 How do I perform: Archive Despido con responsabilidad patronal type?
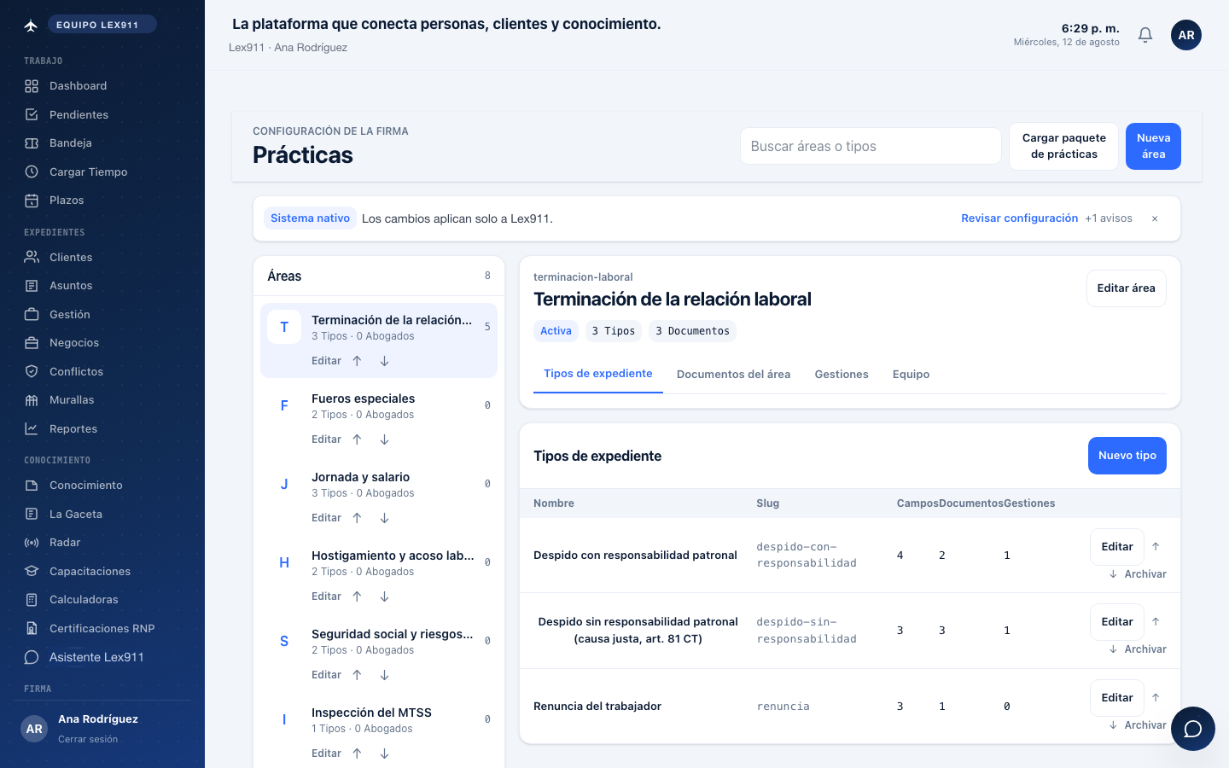point(1138,574)
